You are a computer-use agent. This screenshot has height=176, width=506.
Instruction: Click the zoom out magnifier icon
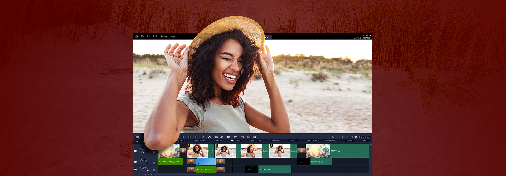(333, 137)
